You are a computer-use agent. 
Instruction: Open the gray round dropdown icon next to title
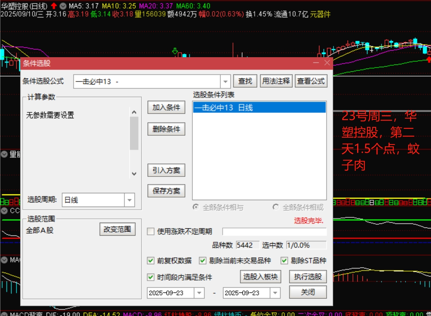(x=63, y=6)
